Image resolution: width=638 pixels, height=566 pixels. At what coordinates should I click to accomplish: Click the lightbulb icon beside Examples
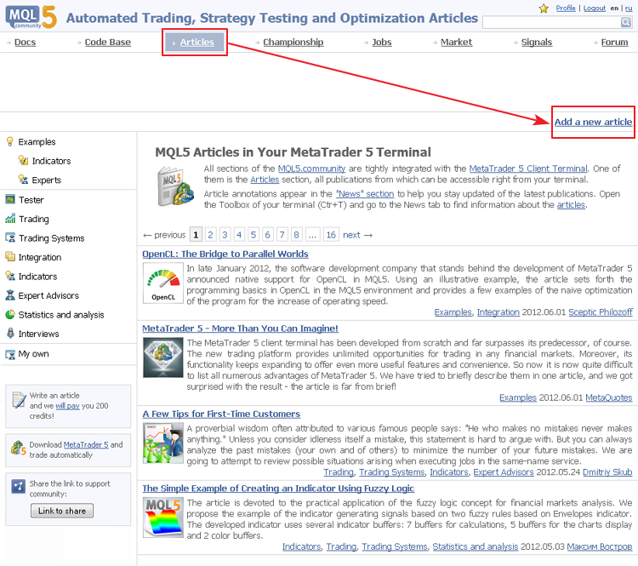(9, 141)
